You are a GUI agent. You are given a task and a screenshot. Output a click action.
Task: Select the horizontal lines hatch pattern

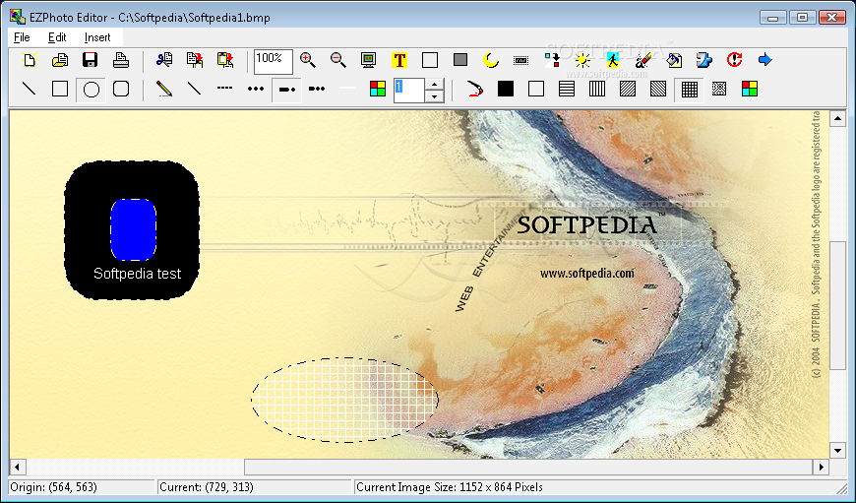coord(567,89)
